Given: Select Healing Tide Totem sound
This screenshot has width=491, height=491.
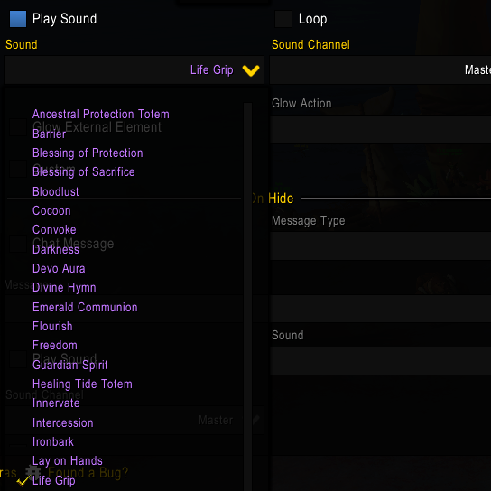Looking at the screenshot, I should pyautogui.click(x=82, y=384).
